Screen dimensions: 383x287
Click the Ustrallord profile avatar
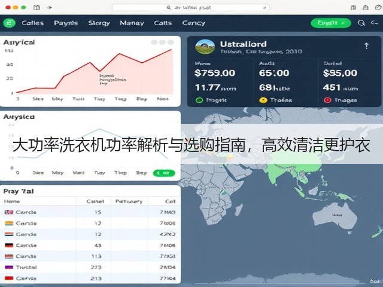coord(205,47)
